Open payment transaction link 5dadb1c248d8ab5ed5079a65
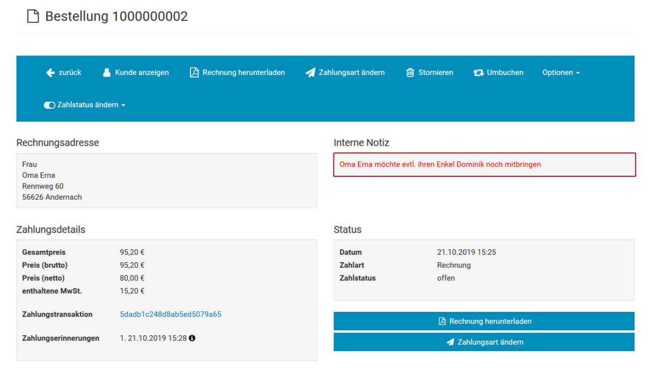This screenshot has height=370, width=653. pos(170,314)
